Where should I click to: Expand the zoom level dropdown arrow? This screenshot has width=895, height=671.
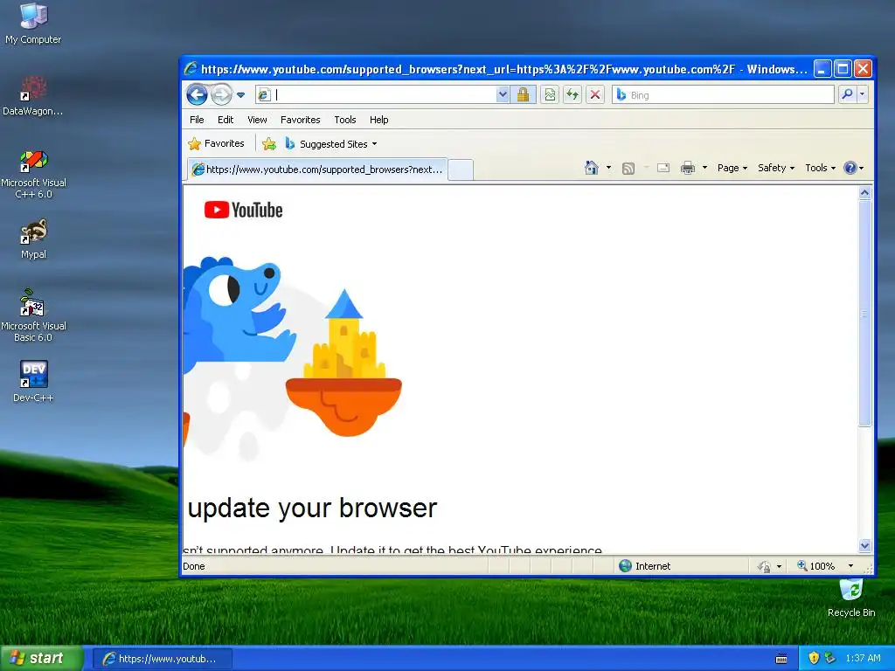[851, 566]
